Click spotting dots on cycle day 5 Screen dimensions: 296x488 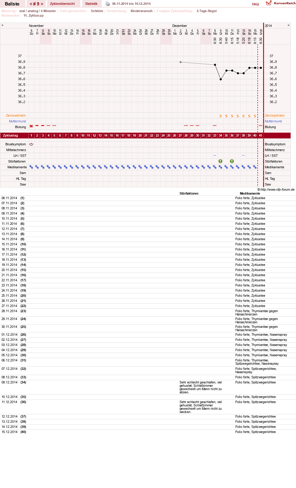click(54, 125)
